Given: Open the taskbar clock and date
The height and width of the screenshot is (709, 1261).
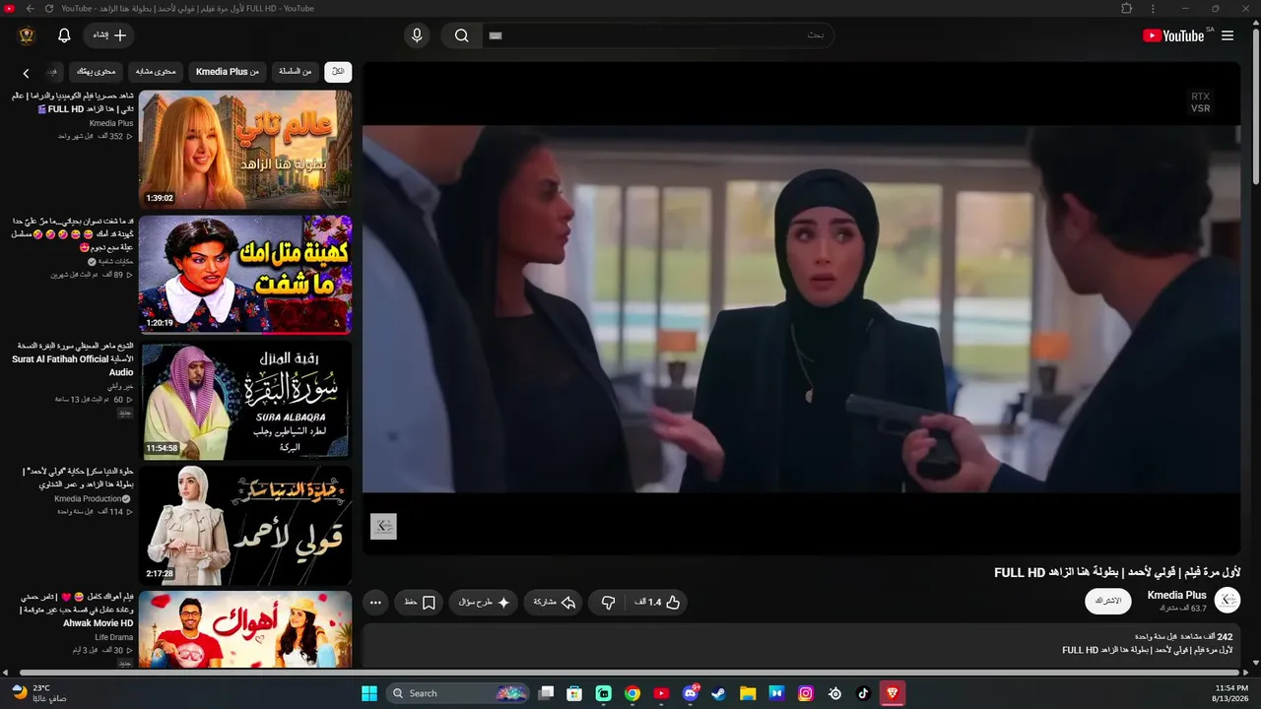Looking at the screenshot, I should click(1231, 693).
